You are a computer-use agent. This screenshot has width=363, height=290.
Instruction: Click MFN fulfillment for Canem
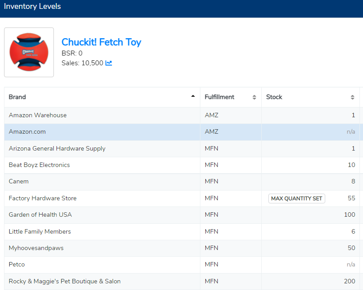tap(211, 182)
